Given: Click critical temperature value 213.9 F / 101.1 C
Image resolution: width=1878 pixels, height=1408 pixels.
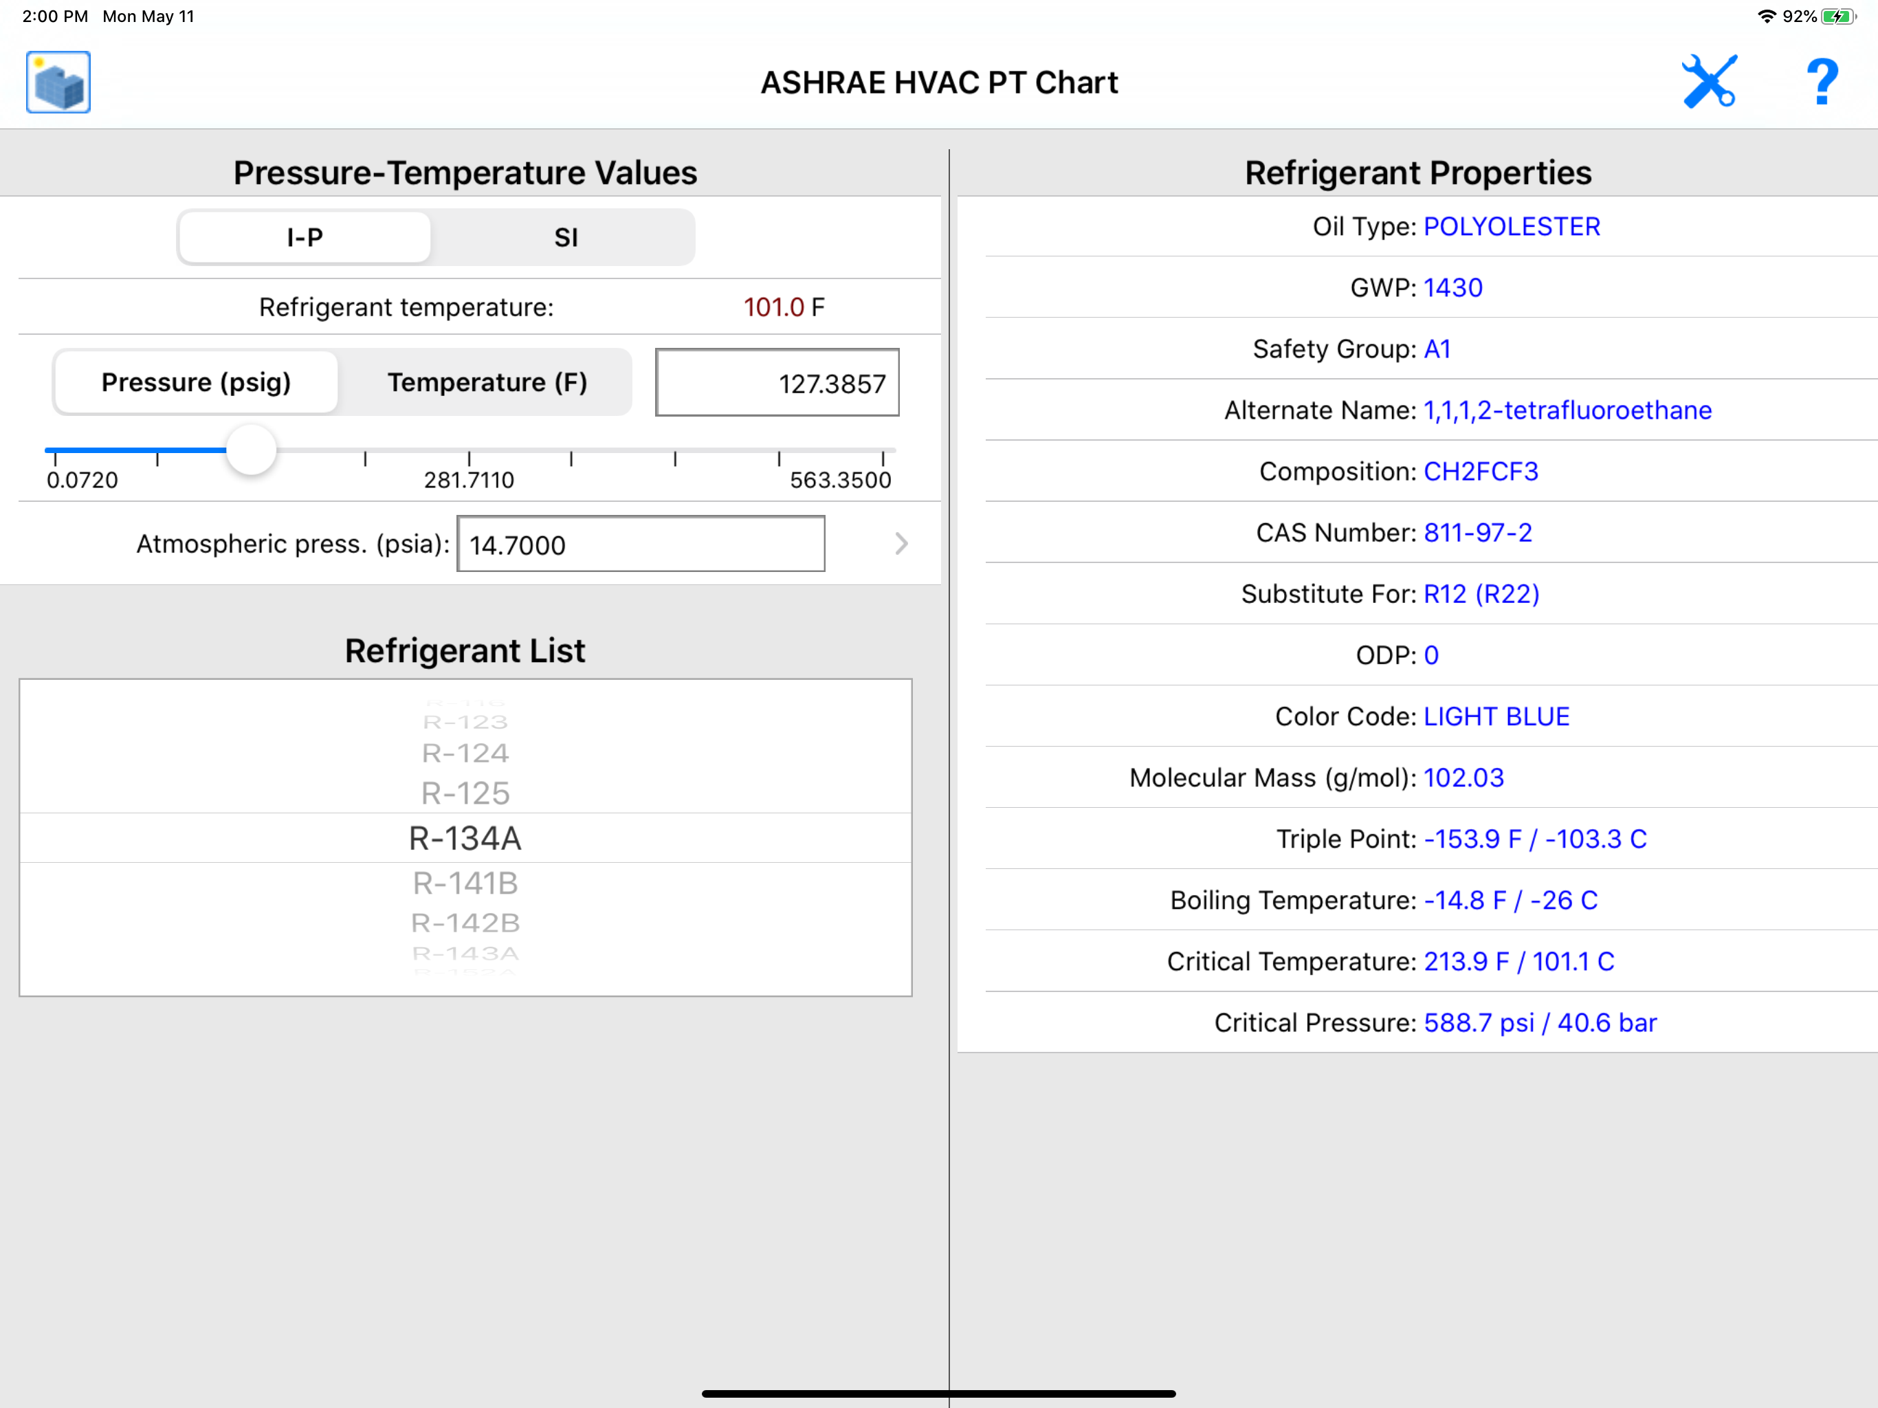Looking at the screenshot, I should click(x=1520, y=961).
